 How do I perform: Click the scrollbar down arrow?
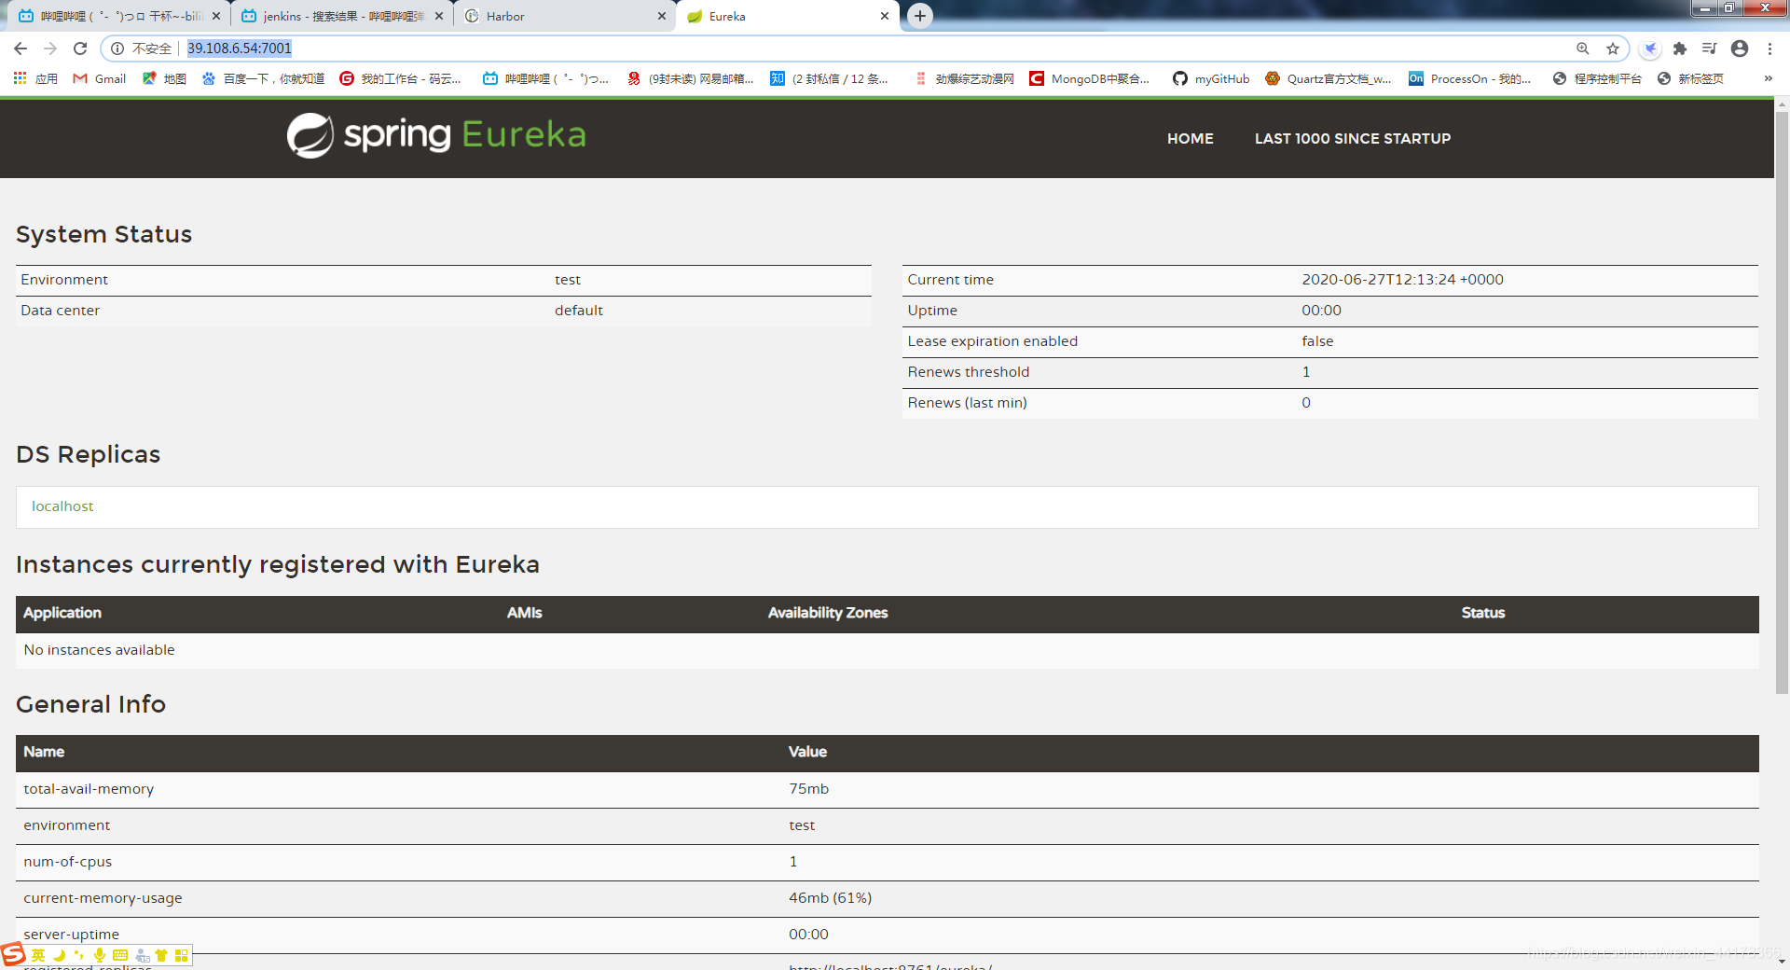(x=1782, y=962)
